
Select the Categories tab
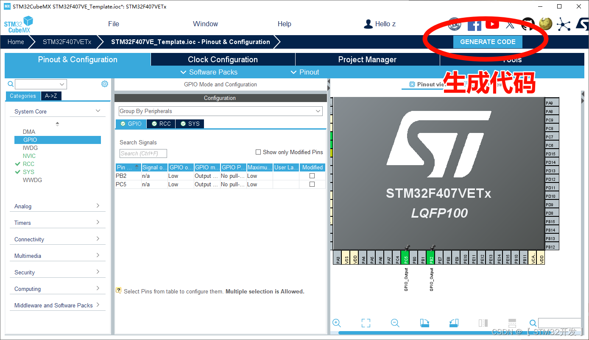(x=23, y=96)
